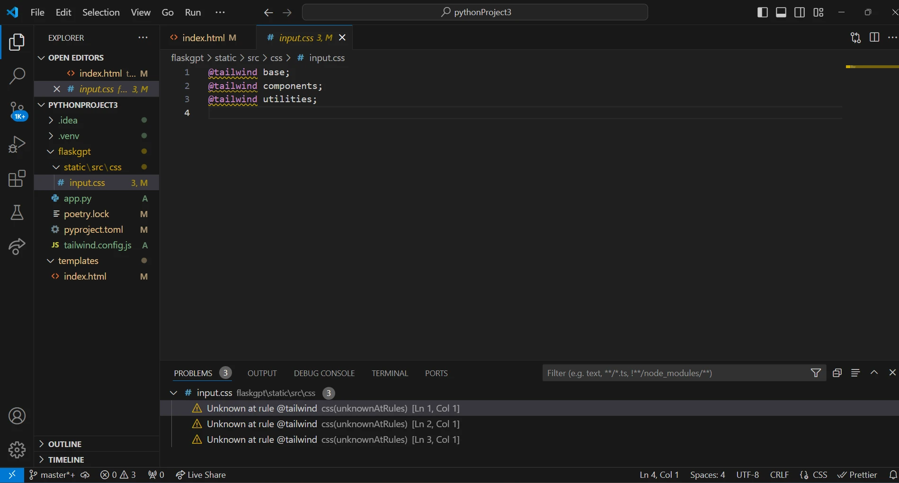
Task: Open the Testing flask icon view
Action: point(17,213)
